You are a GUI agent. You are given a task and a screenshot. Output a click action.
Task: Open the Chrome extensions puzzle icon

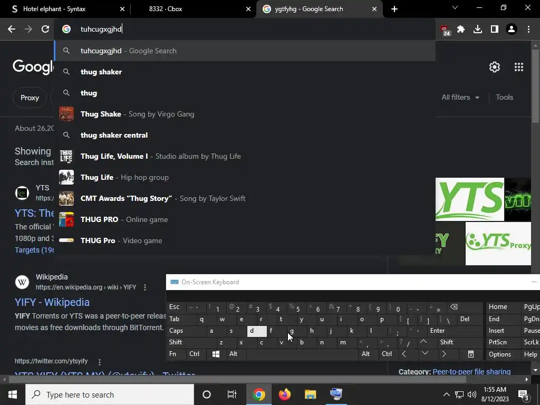click(x=461, y=30)
